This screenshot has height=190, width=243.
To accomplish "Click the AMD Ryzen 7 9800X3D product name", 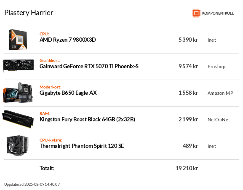I will click(x=67, y=40).
